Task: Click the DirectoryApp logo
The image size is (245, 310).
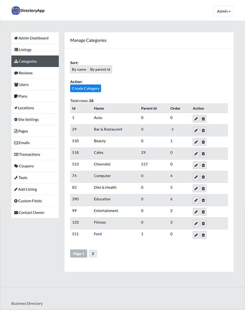Action: tap(28, 11)
